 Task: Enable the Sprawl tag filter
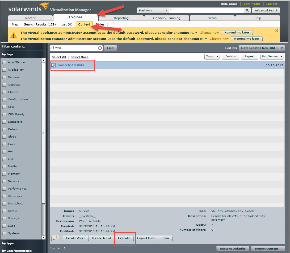coord(4,211)
